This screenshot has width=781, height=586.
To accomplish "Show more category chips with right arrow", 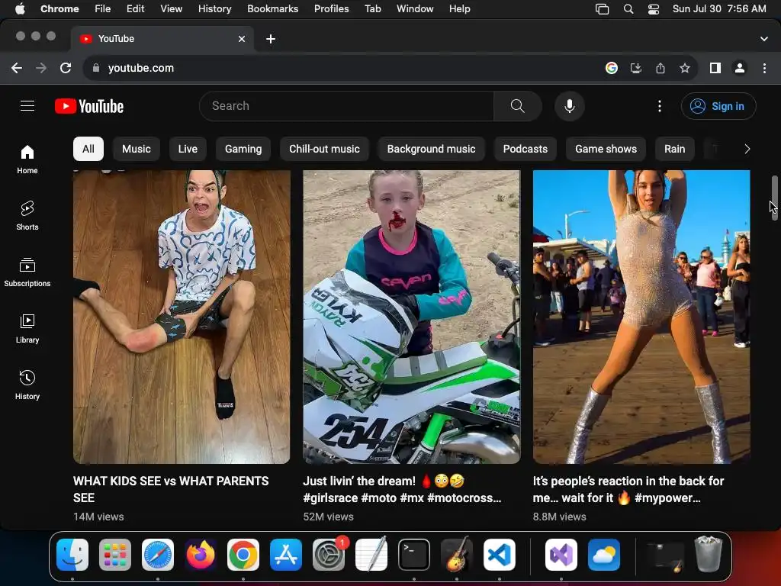I will [747, 149].
